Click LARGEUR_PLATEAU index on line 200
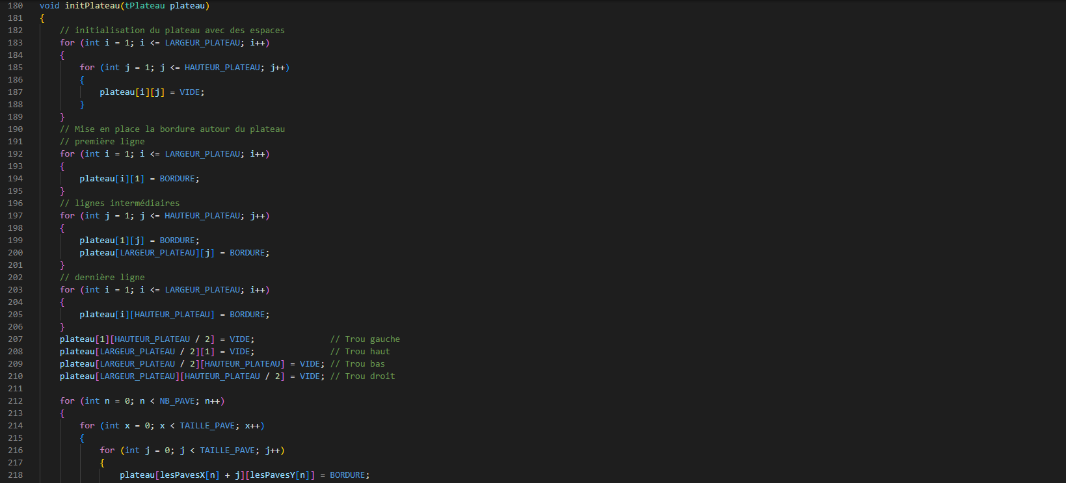The height and width of the screenshot is (483, 1066). [x=157, y=253]
